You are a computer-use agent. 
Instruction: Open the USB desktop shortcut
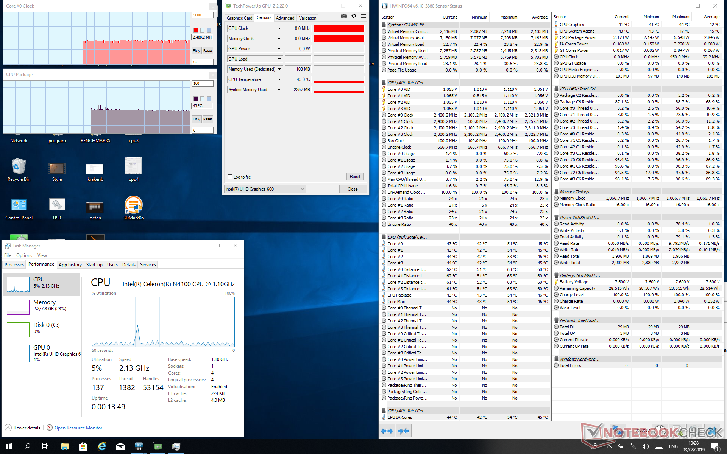tap(57, 208)
